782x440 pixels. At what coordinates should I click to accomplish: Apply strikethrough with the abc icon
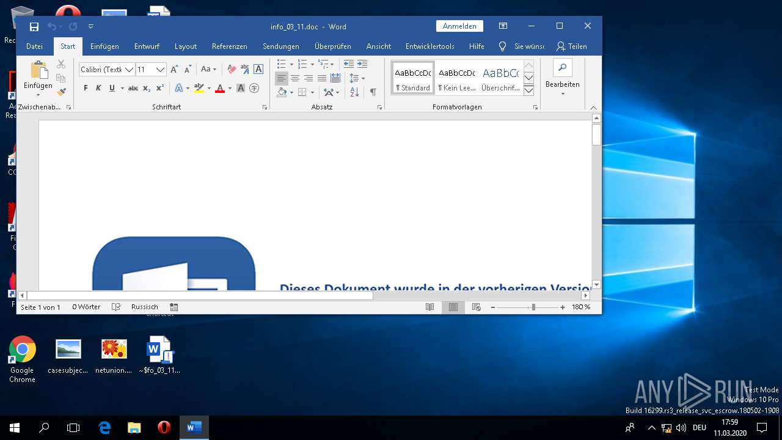[133, 88]
